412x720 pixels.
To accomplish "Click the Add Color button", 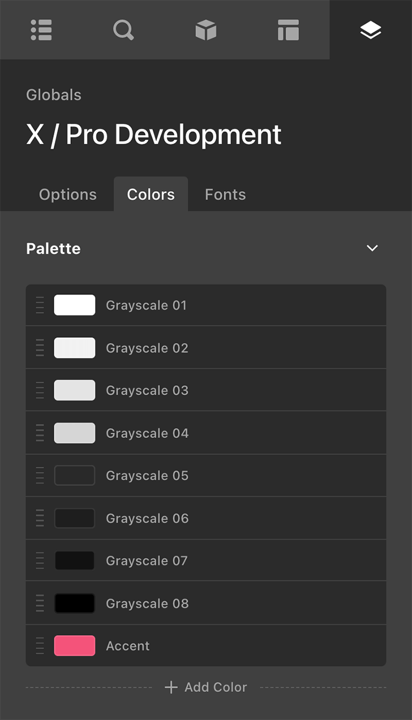I will click(x=205, y=687).
